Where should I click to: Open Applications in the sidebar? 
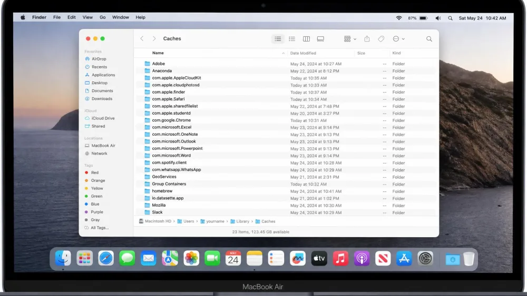[x=103, y=75]
